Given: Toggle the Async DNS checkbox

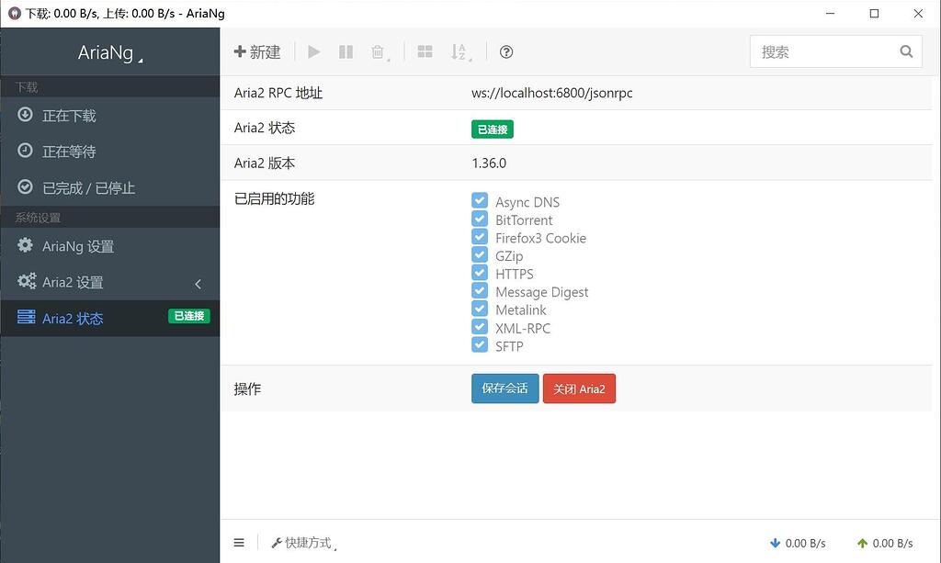Looking at the screenshot, I should [x=479, y=201].
